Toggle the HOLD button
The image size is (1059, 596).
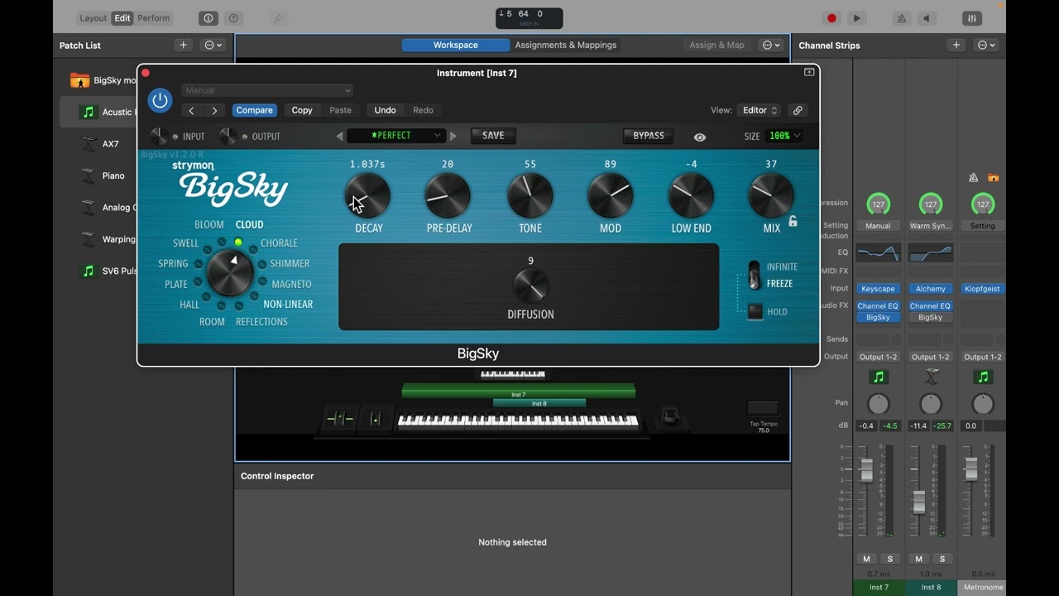click(755, 312)
